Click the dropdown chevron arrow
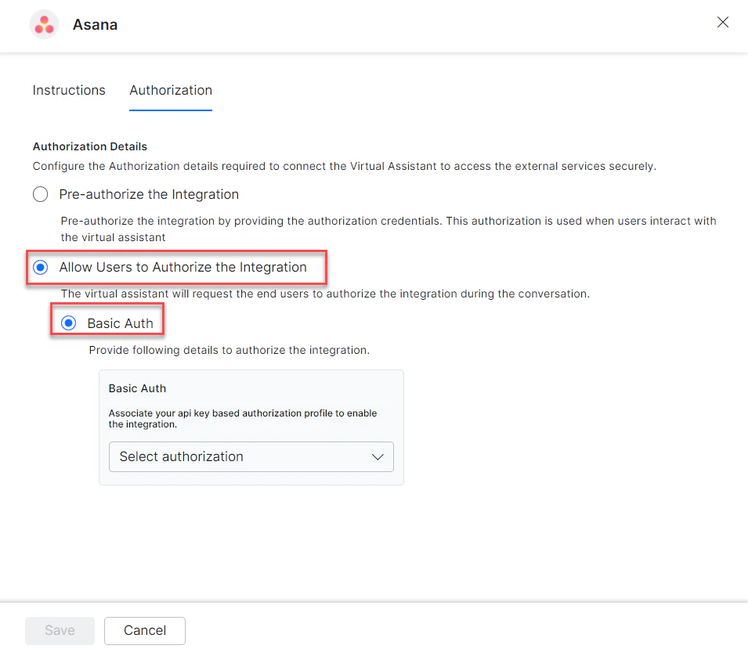748x649 pixels. (378, 456)
